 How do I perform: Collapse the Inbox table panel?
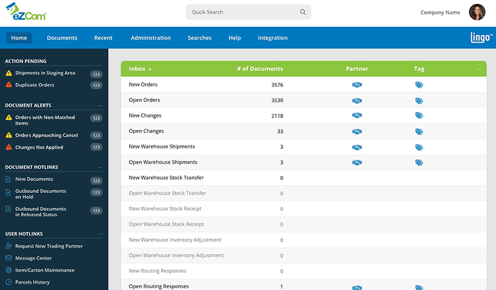[479, 69]
